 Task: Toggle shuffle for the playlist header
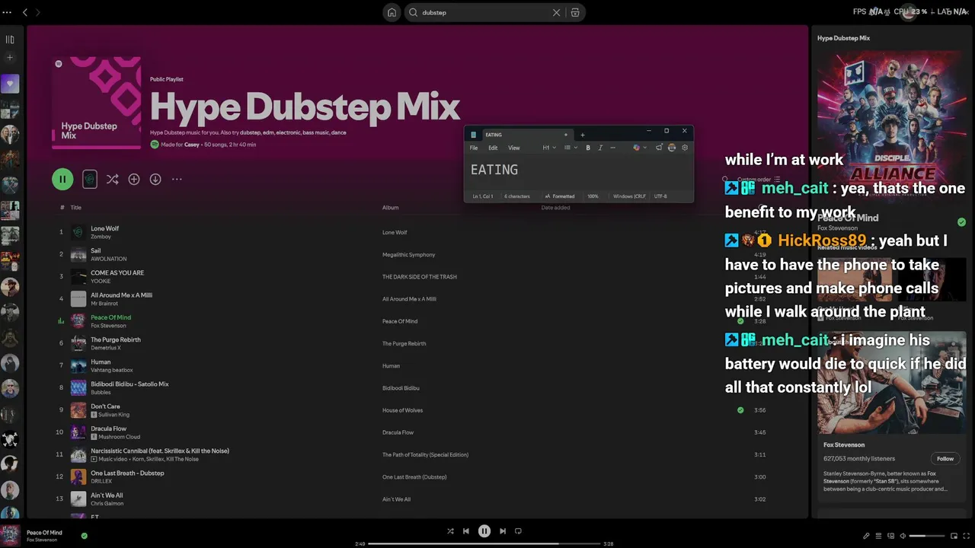pos(112,180)
